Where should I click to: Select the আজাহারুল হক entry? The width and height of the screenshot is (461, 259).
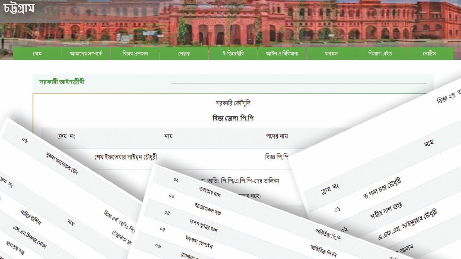208,209
